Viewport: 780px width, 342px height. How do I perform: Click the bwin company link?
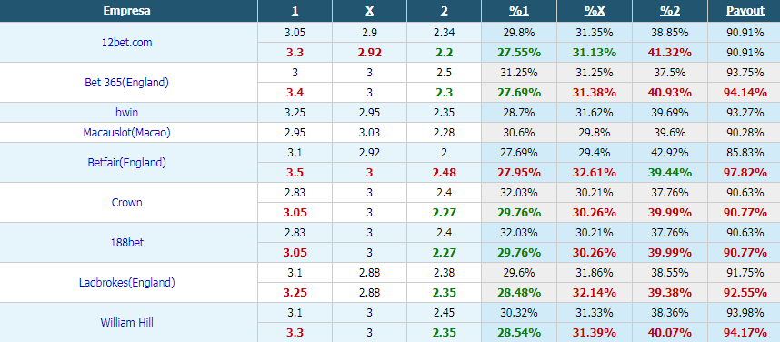point(127,113)
